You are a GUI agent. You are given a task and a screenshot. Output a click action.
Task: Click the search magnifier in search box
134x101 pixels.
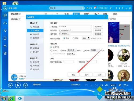click(x=83, y=8)
